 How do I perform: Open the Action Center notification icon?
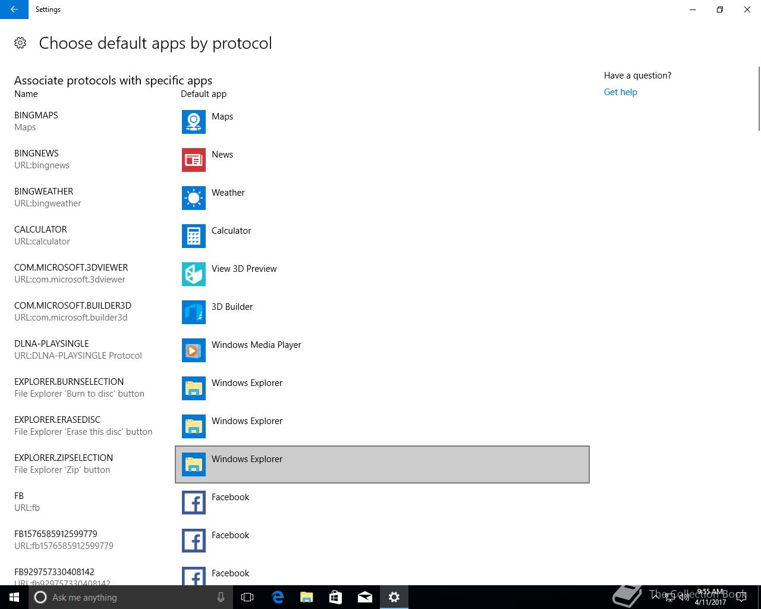pos(741,597)
